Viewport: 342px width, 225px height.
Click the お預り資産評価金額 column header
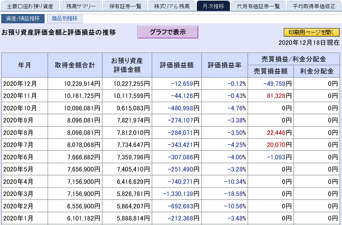(x=127, y=65)
